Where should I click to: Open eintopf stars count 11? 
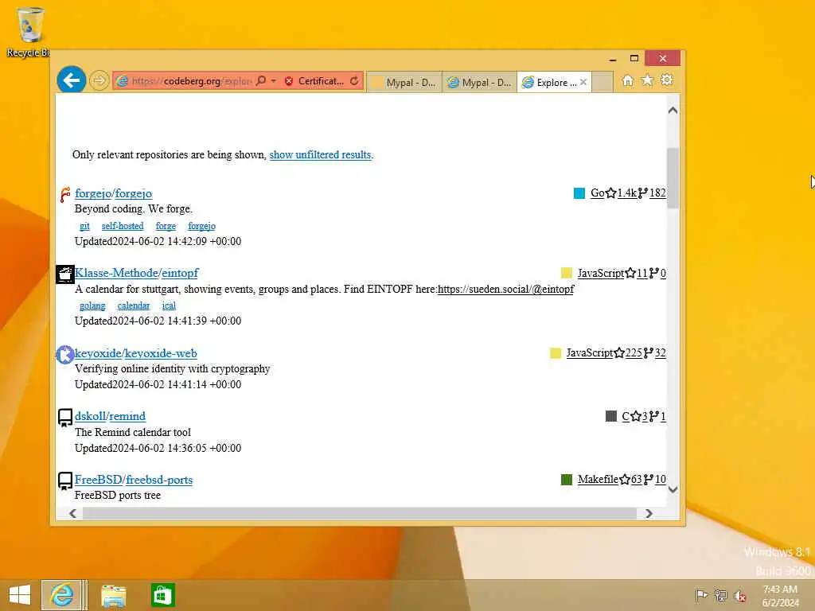coord(637,273)
